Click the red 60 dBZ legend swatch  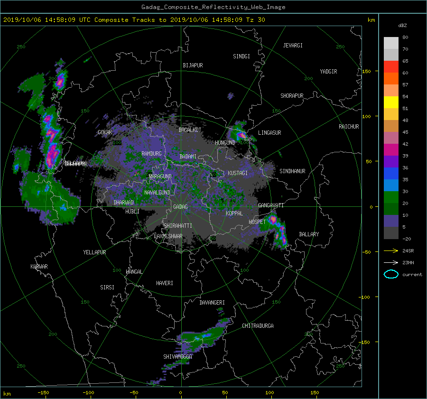click(x=391, y=67)
